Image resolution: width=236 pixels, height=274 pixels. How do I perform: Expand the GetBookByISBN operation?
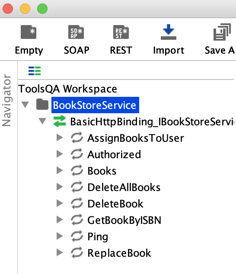coord(60,220)
